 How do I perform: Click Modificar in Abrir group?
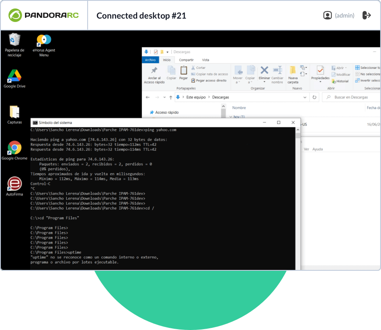click(341, 74)
